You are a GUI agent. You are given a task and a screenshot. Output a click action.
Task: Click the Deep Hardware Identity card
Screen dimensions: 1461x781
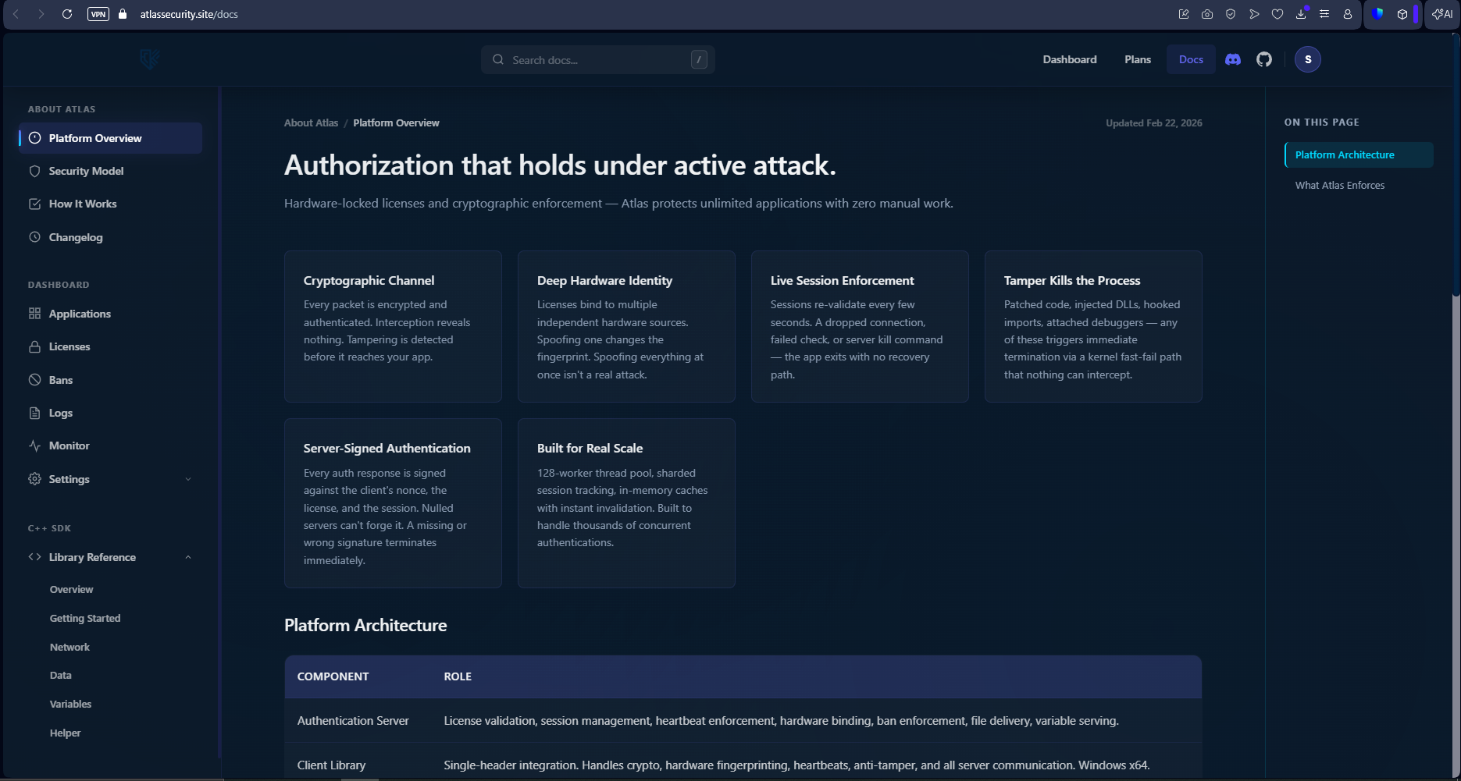626,326
